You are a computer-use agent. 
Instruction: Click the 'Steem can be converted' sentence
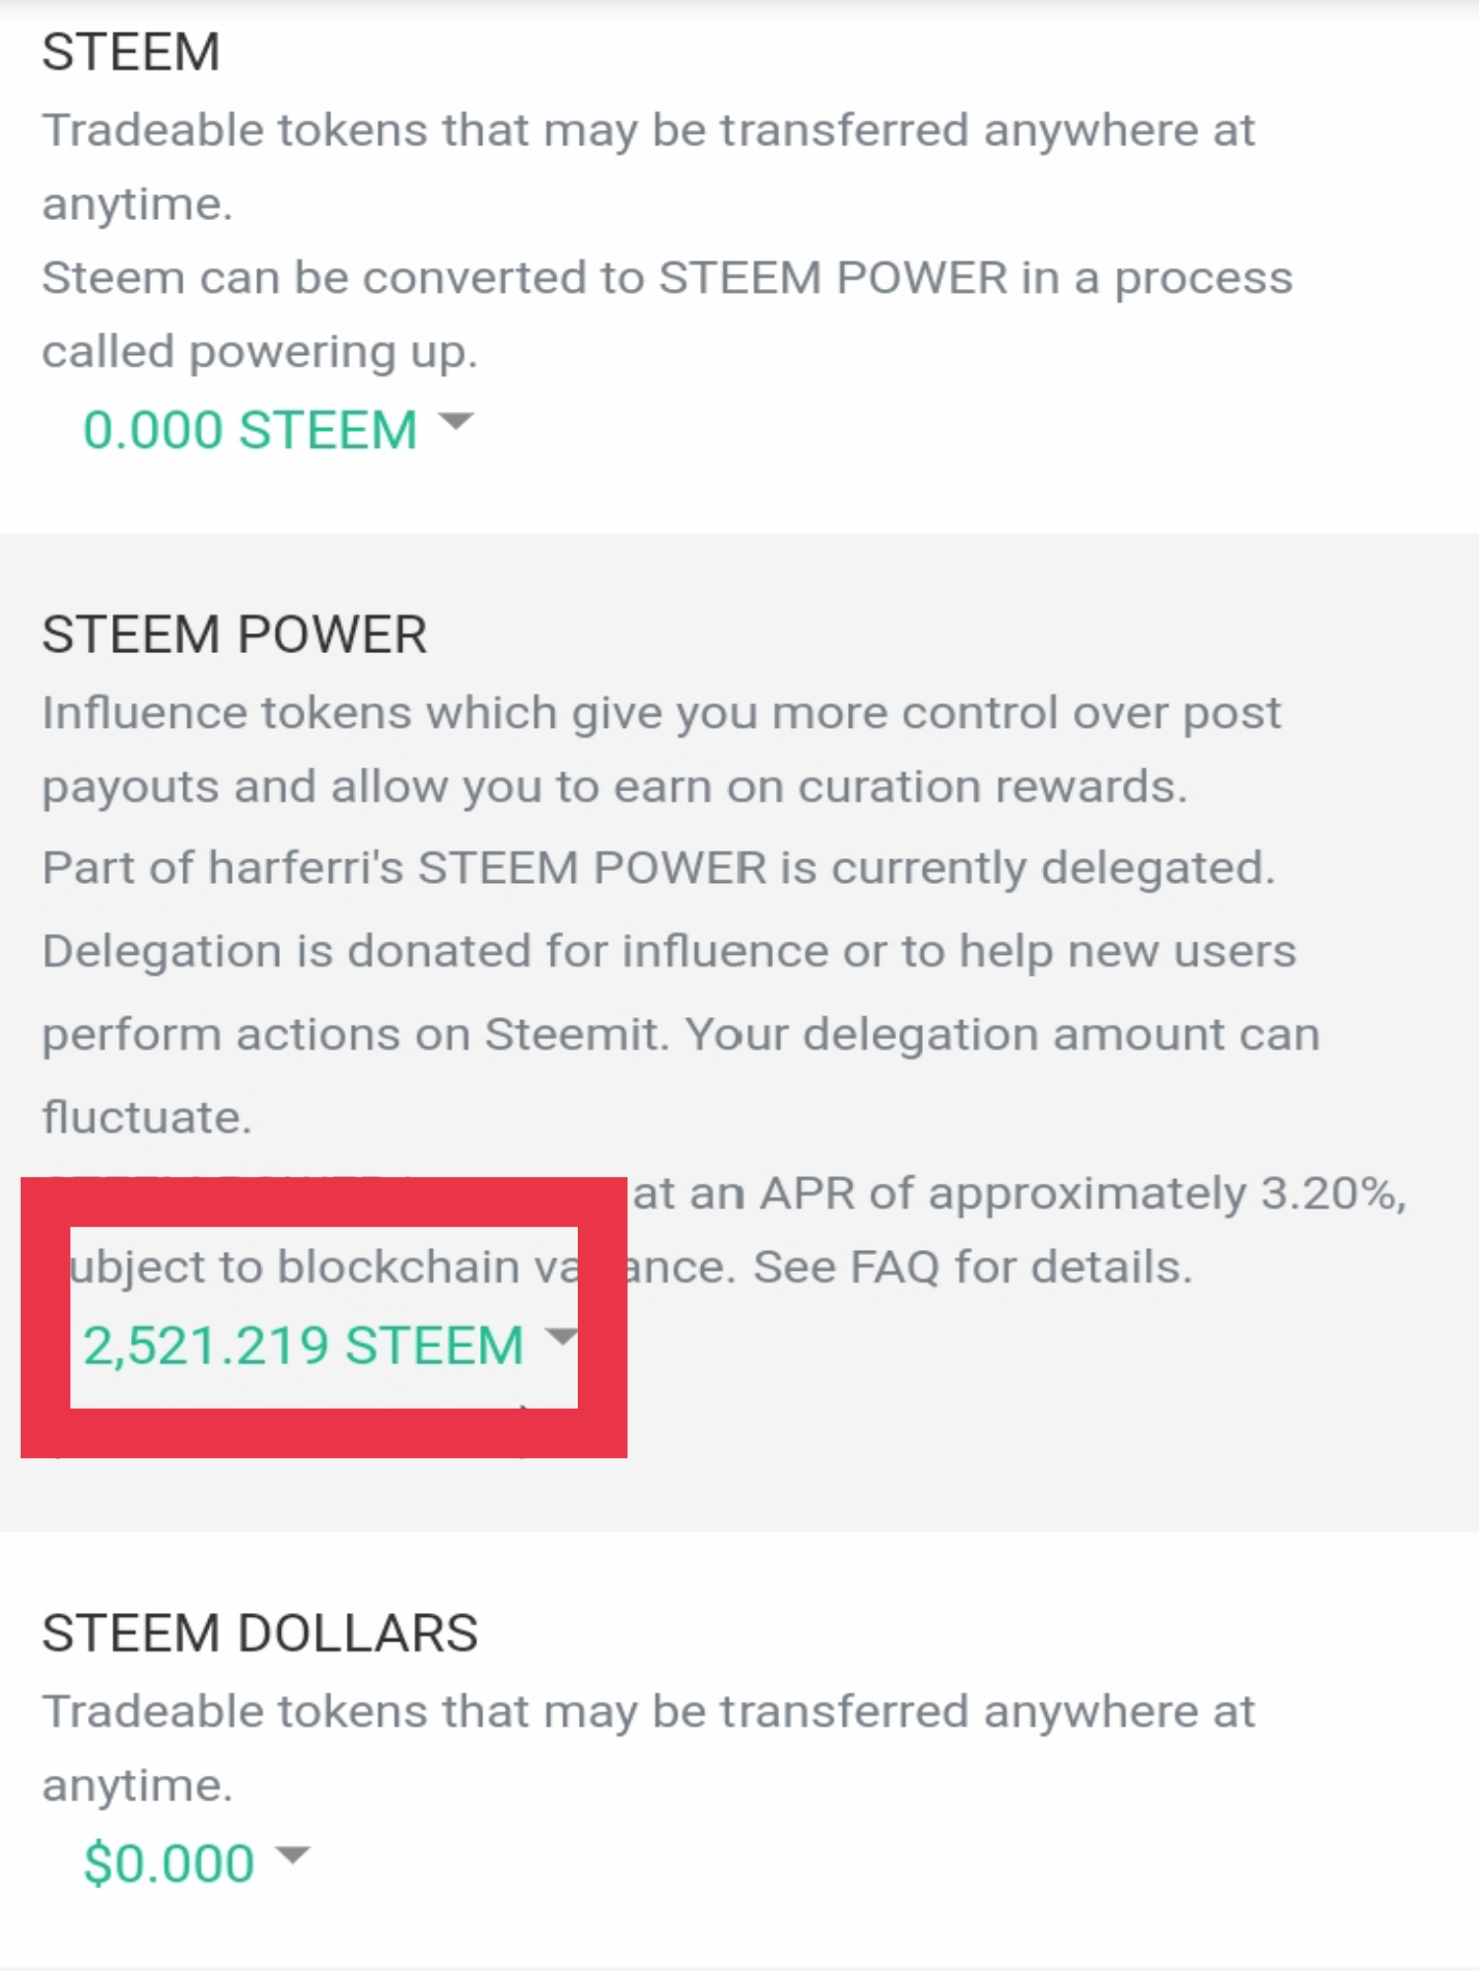pyautogui.click(x=667, y=277)
